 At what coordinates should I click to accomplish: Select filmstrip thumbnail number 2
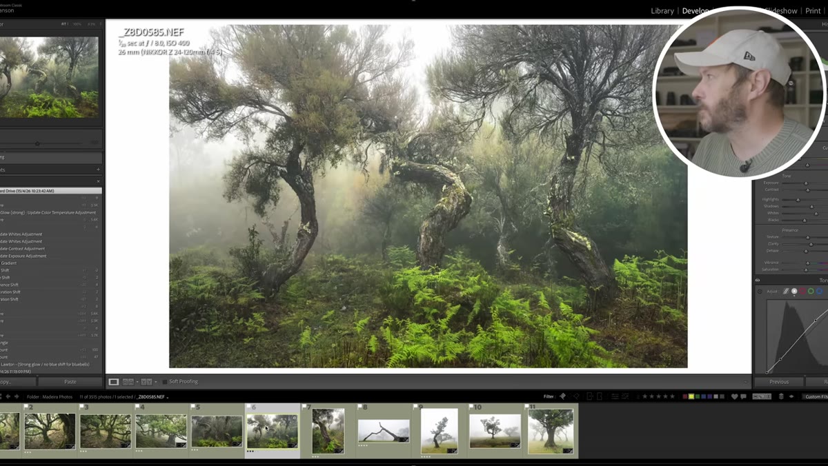tap(50, 431)
